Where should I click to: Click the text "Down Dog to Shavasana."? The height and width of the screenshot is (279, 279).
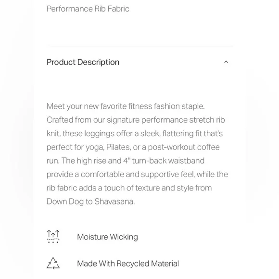[91, 202]
